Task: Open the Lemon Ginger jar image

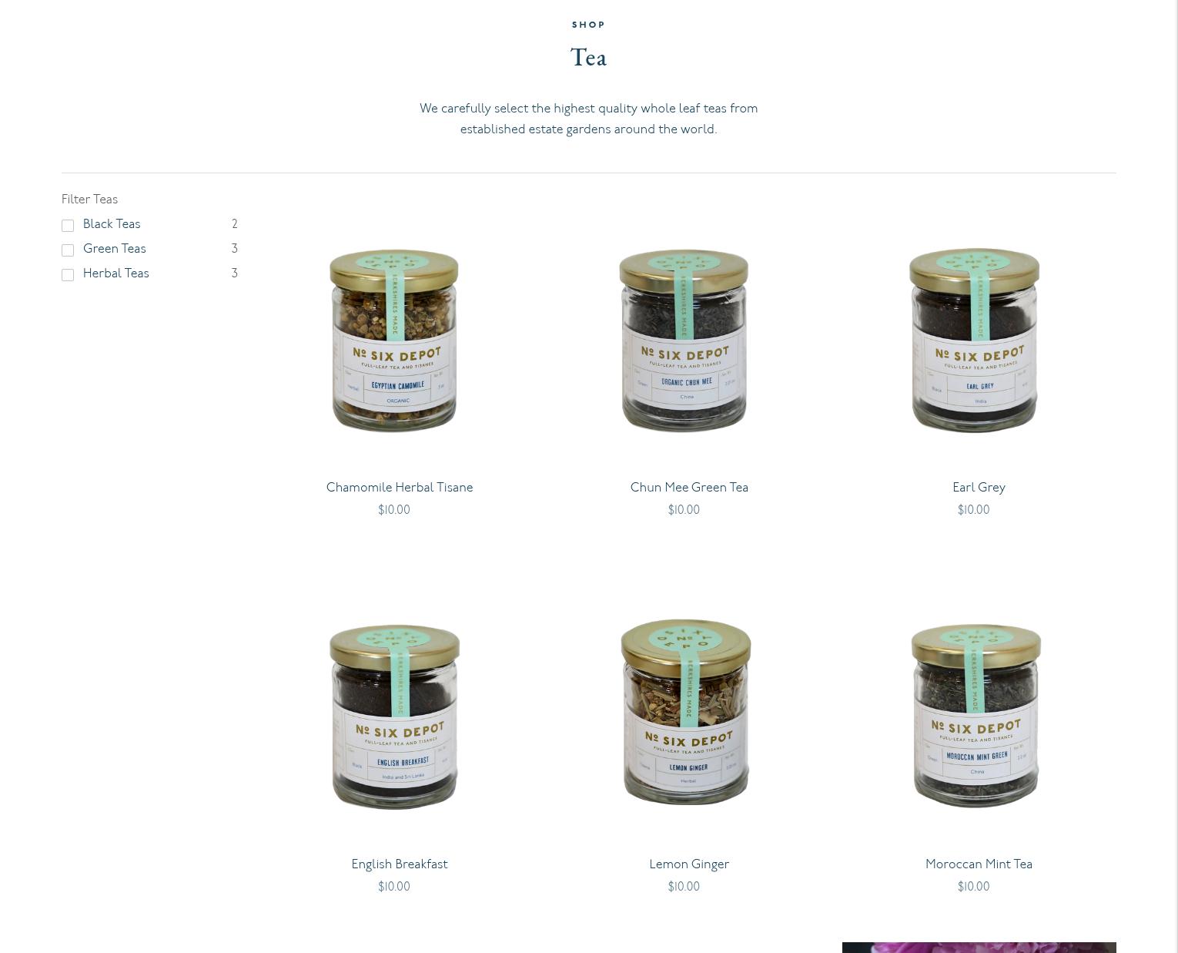Action: point(685,713)
